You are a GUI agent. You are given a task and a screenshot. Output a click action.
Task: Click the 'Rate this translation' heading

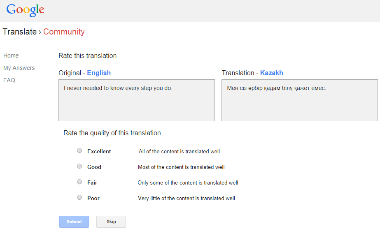[x=88, y=55]
